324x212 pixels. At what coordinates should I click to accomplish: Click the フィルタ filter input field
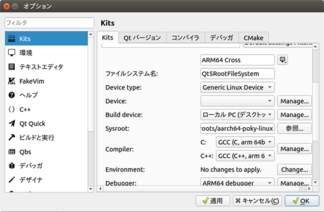tap(49, 22)
